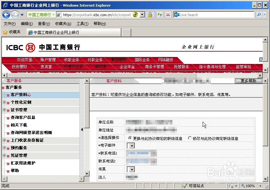Viewport: 270px width, 190px height.
Task: Go to 网络融资 navigation tab
Action: (165, 60)
